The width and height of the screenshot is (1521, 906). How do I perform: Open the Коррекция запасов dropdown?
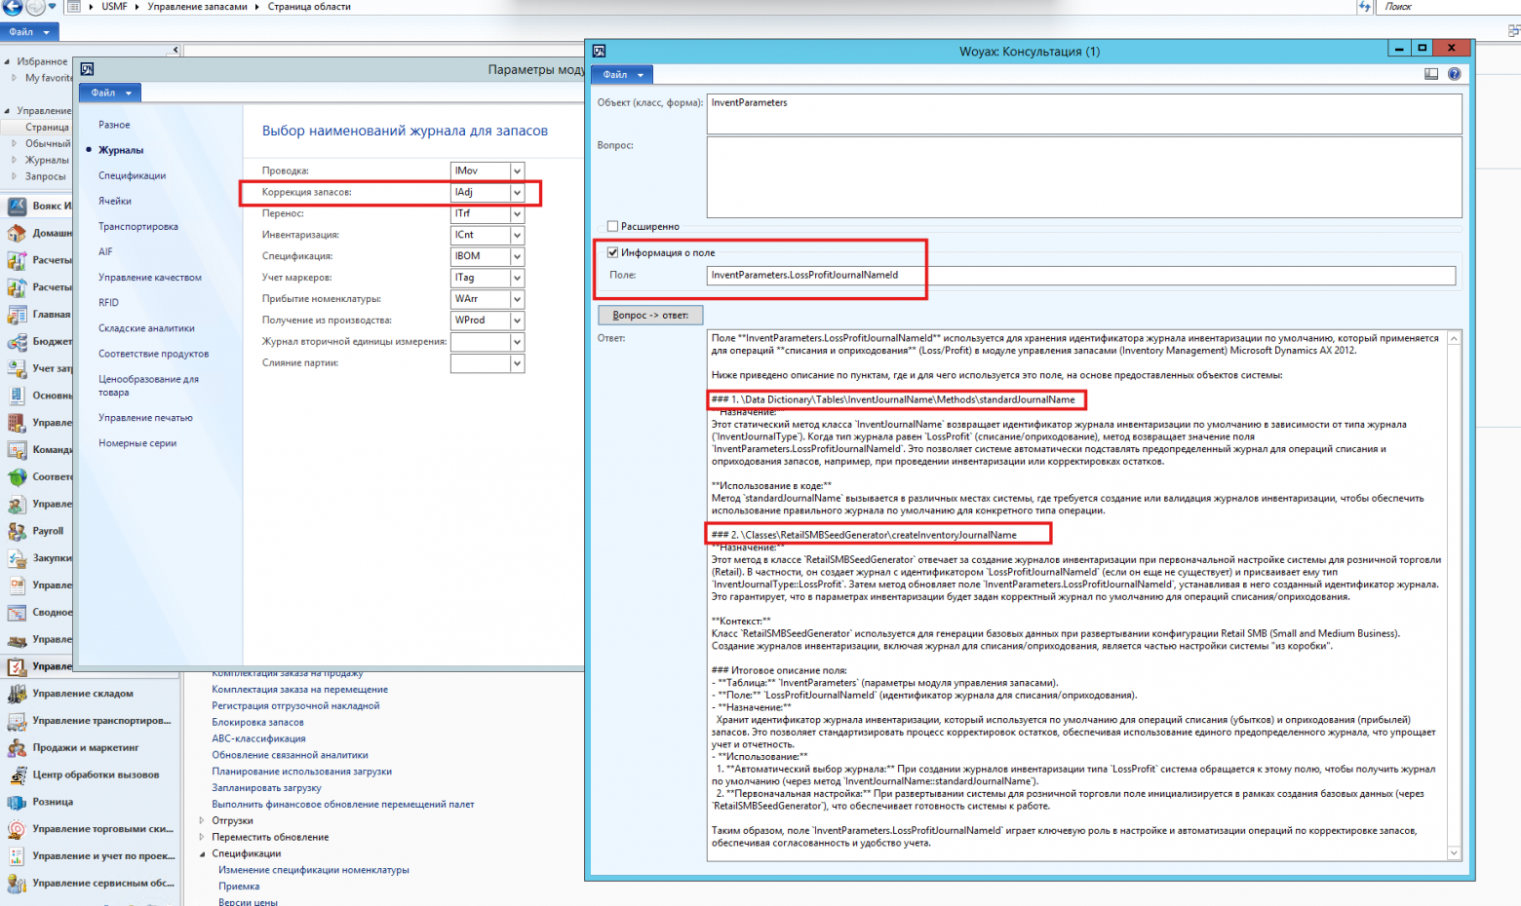(517, 193)
